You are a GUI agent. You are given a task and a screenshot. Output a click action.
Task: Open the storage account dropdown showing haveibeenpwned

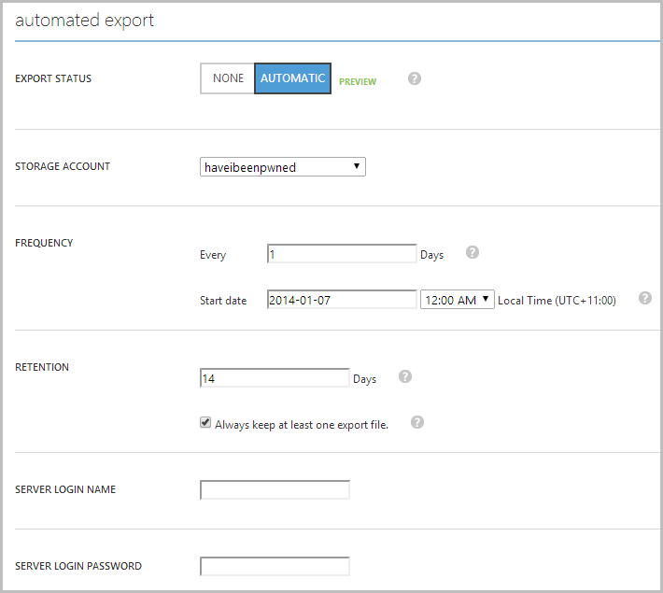coord(283,167)
